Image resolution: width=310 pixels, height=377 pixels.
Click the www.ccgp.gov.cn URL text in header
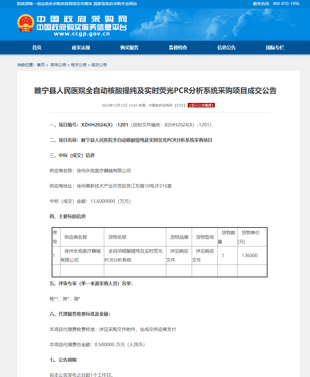point(82,34)
